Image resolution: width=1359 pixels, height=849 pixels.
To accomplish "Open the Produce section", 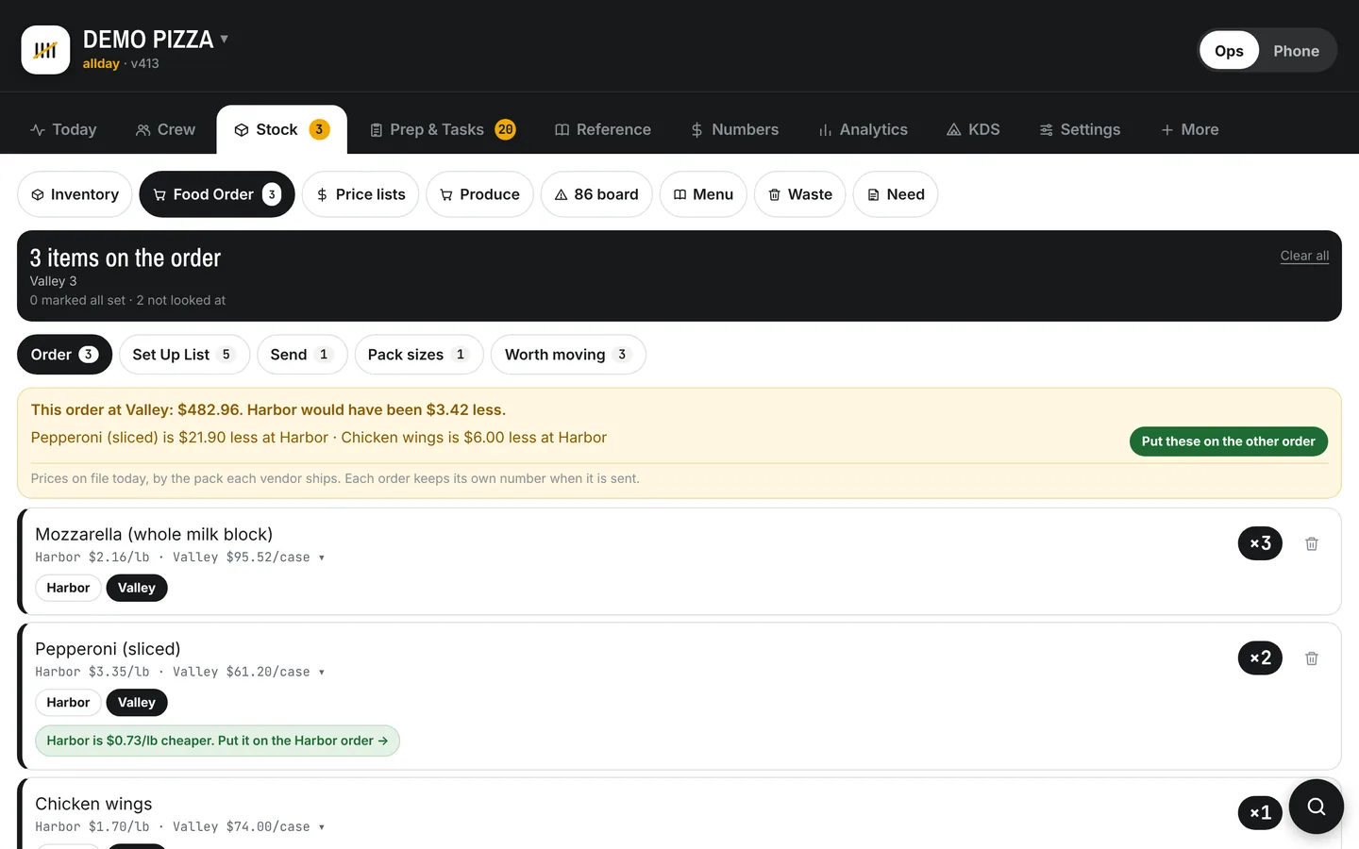I will [x=479, y=194].
